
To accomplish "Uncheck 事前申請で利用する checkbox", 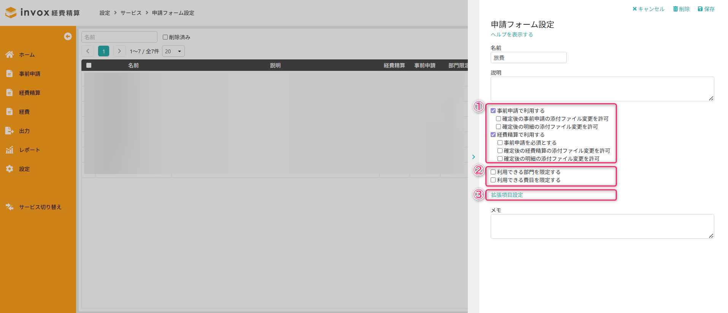I will (493, 111).
